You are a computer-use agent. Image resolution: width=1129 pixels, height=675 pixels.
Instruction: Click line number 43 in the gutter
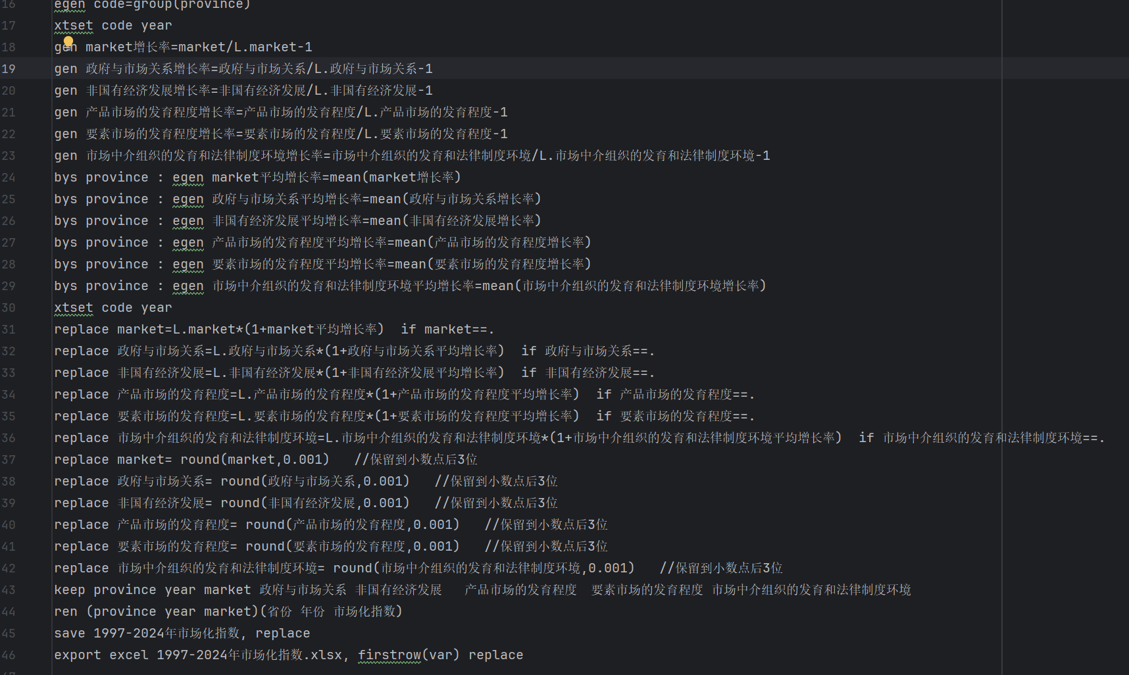click(x=9, y=590)
